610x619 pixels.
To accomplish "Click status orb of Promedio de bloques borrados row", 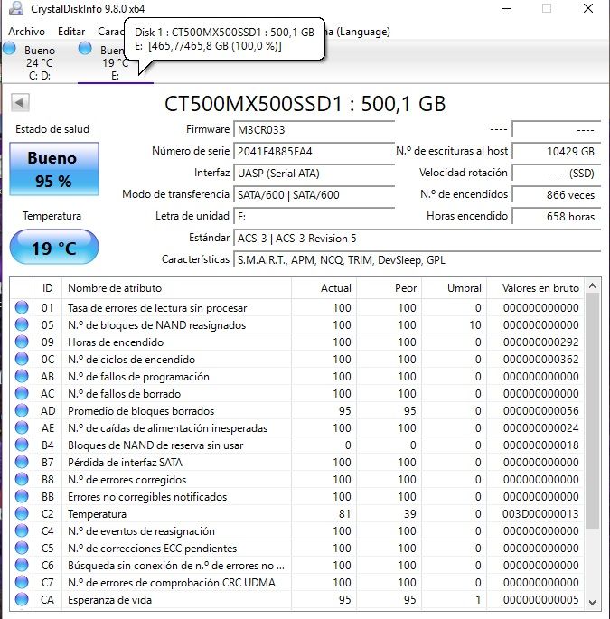I will [22, 410].
